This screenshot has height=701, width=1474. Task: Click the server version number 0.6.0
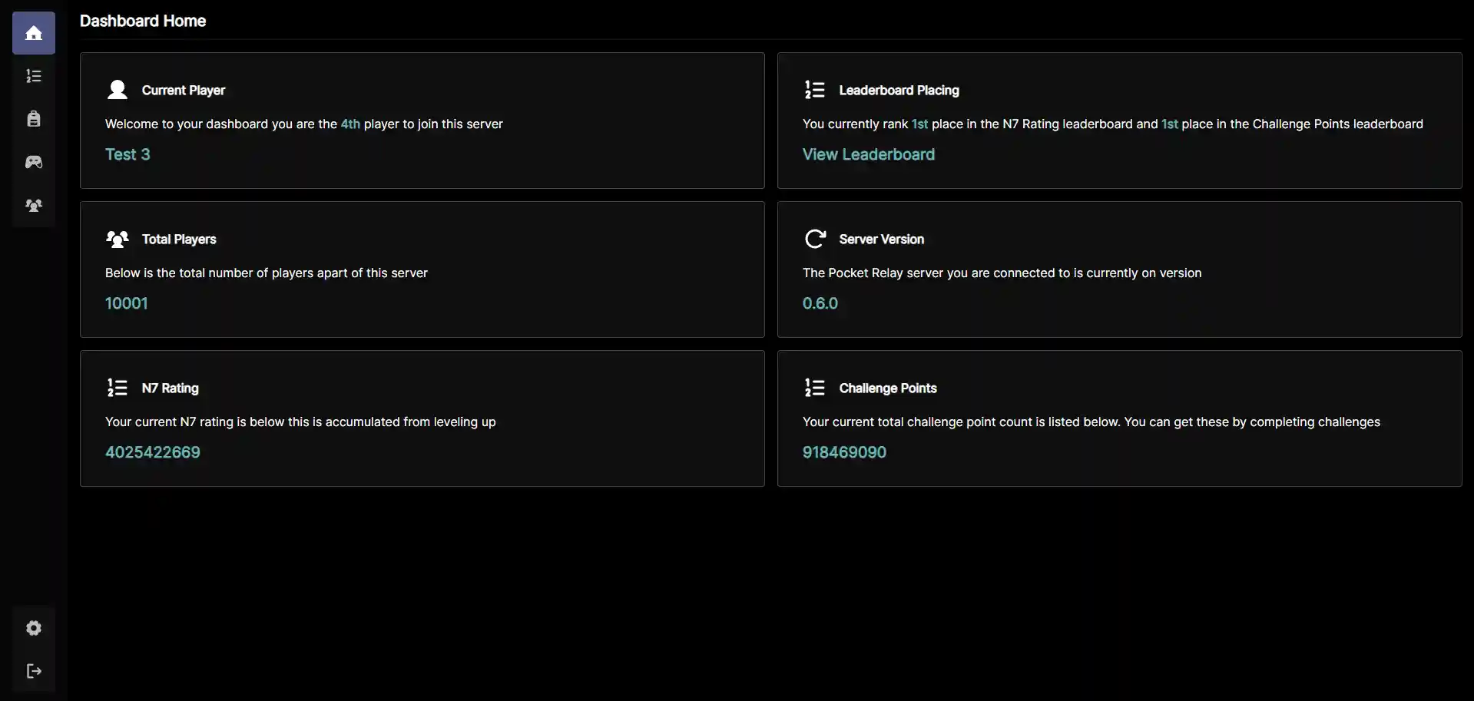820,303
